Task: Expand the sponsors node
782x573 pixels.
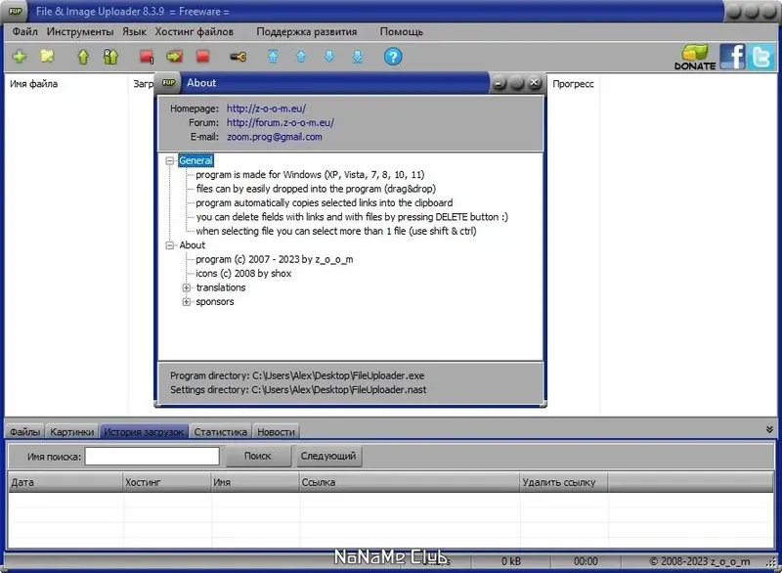Action: click(x=187, y=302)
